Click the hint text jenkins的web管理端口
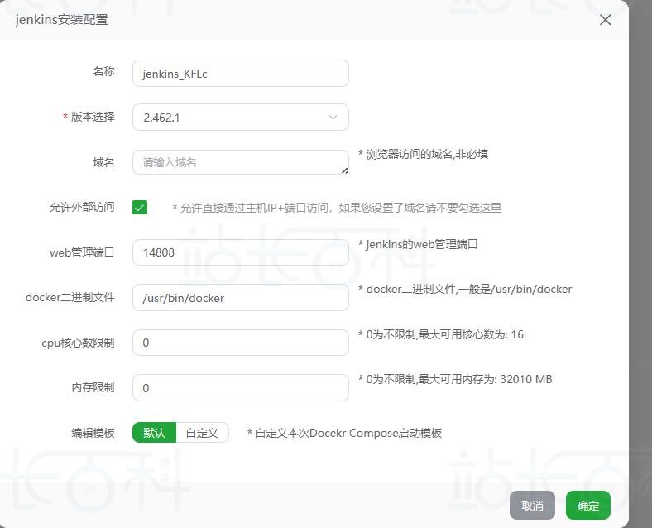This screenshot has width=652, height=528. click(x=418, y=244)
